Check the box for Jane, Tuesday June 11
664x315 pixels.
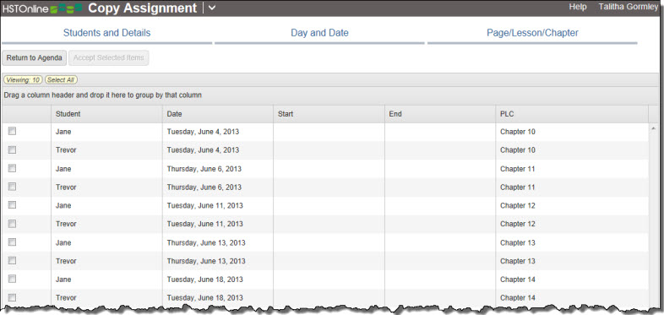point(13,205)
